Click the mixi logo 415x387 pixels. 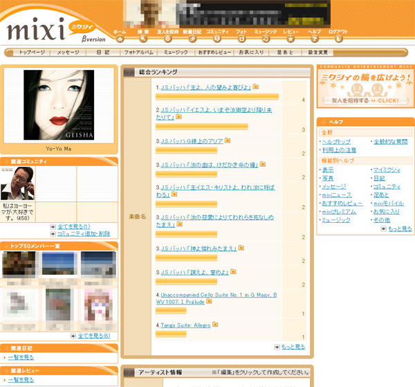(36, 29)
